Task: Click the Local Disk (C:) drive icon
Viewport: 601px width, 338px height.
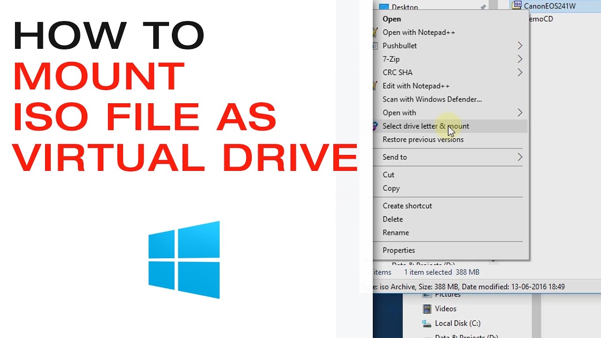Action: (x=427, y=323)
